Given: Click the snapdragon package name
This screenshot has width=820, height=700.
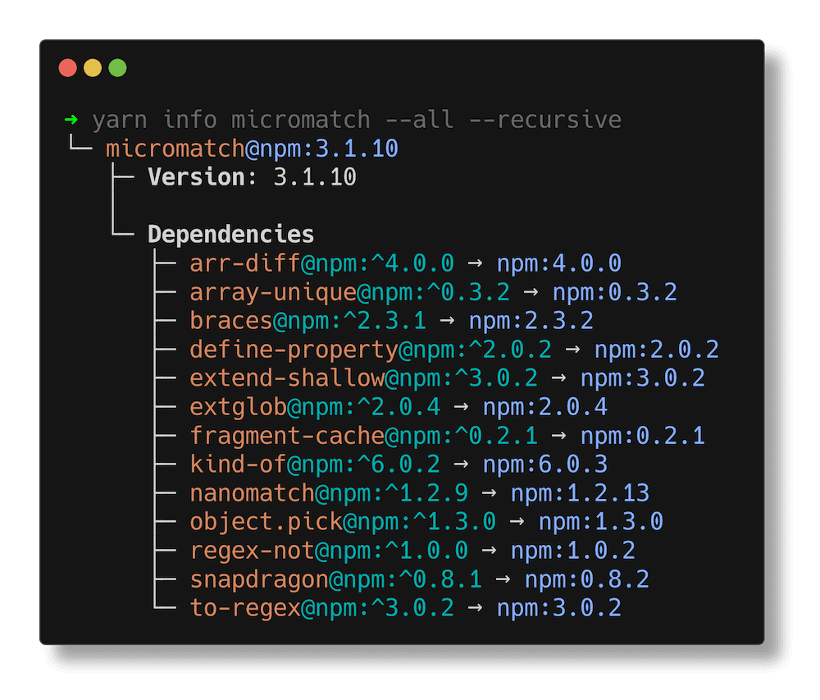Looking at the screenshot, I should 258,579.
